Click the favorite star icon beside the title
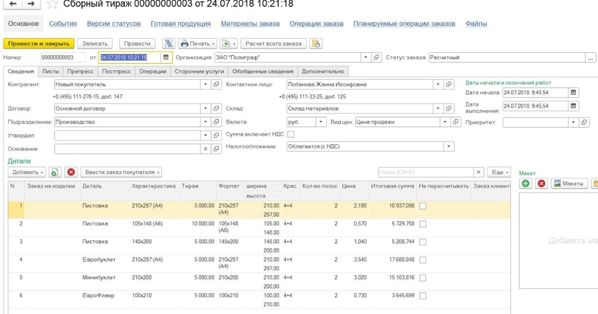Image resolution: width=598 pixels, height=314 pixels. coord(53,5)
